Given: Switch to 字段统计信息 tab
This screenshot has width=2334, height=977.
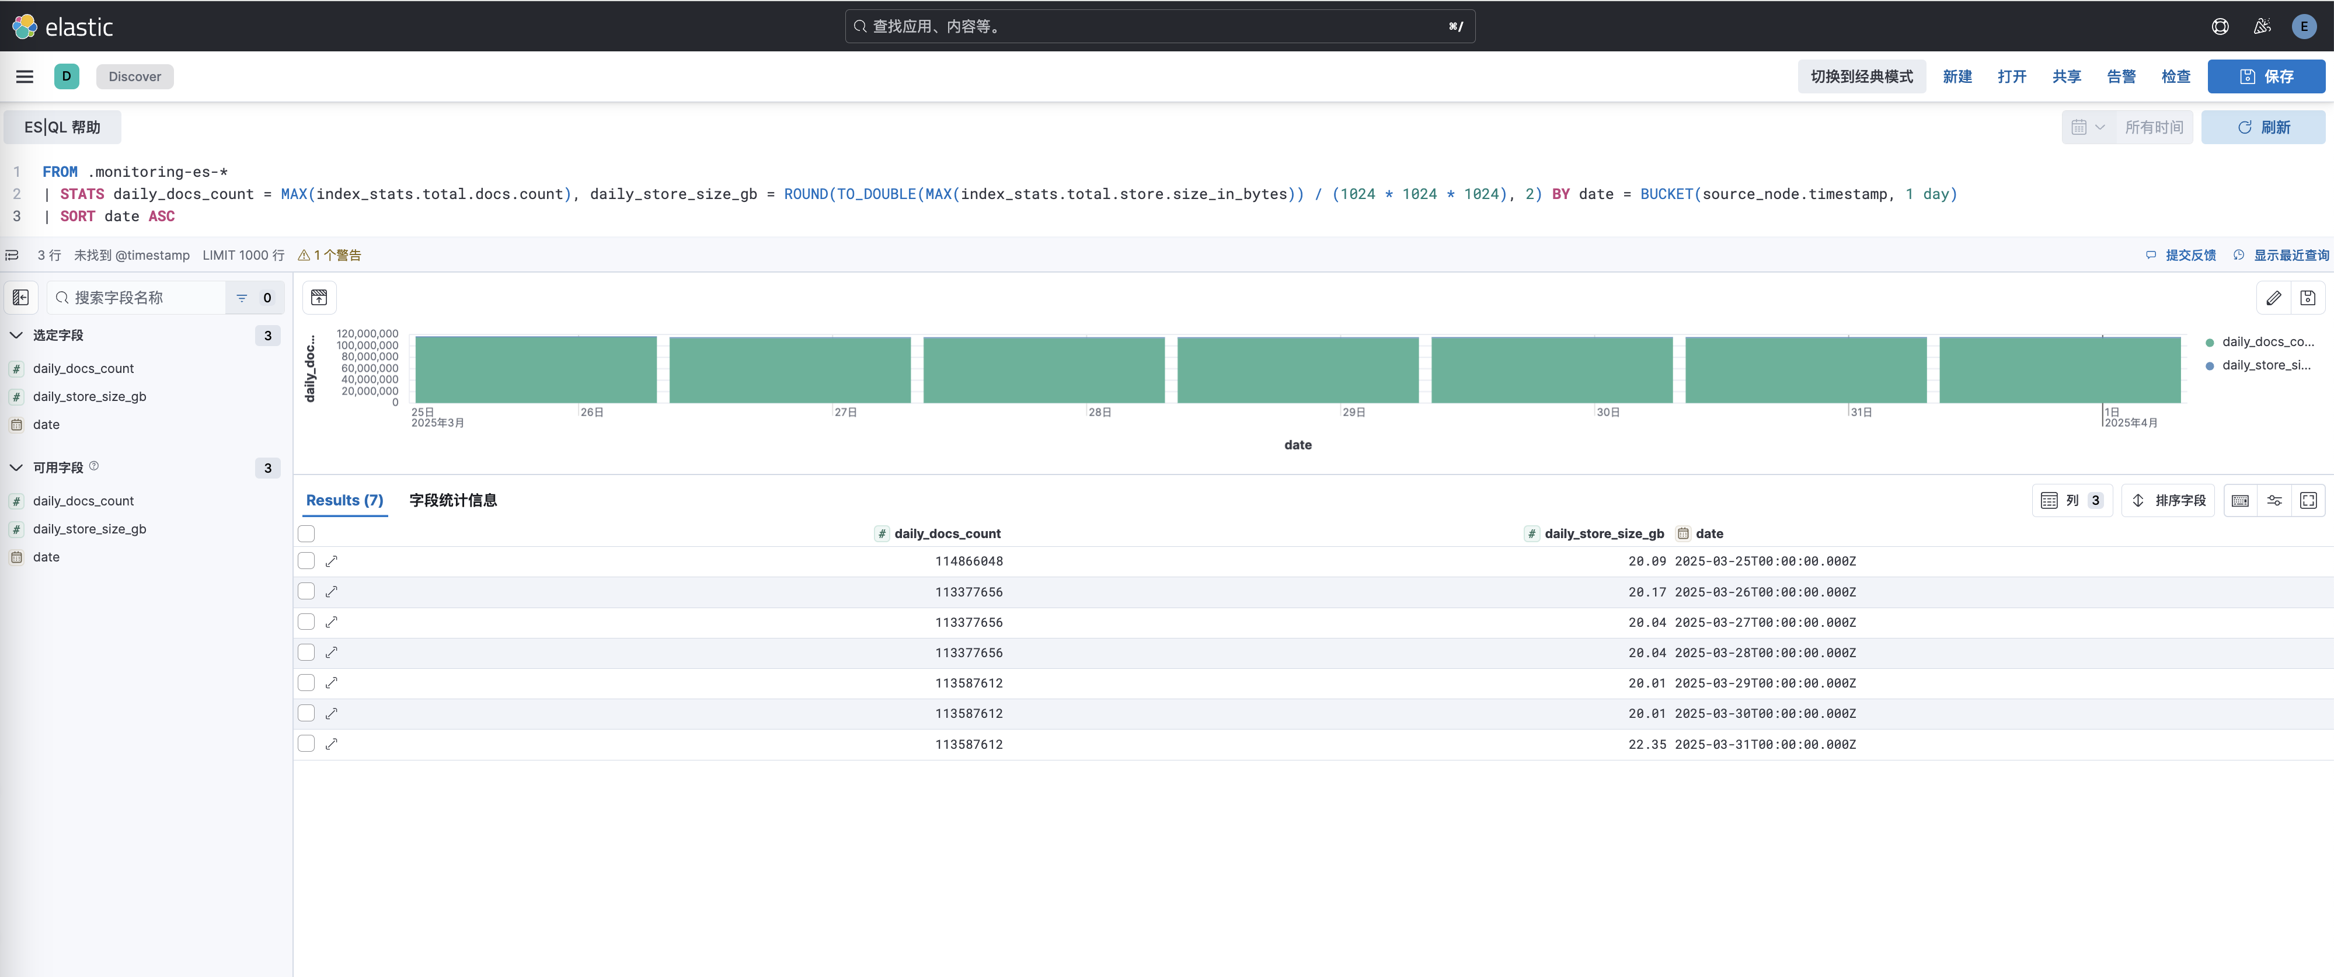Looking at the screenshot, I should coord(453,501).
